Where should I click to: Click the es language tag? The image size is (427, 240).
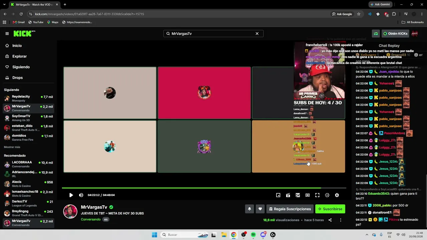click(x=106, y=219)
